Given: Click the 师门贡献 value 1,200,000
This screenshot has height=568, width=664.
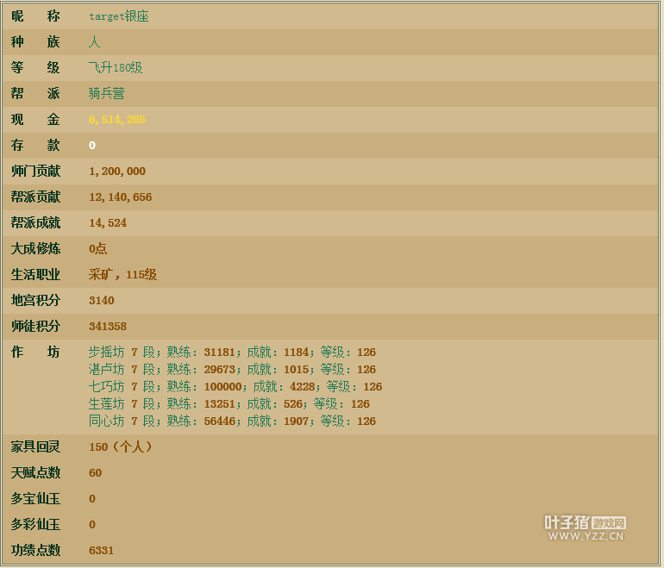Looking at the screenshot, I should (117, 172).
